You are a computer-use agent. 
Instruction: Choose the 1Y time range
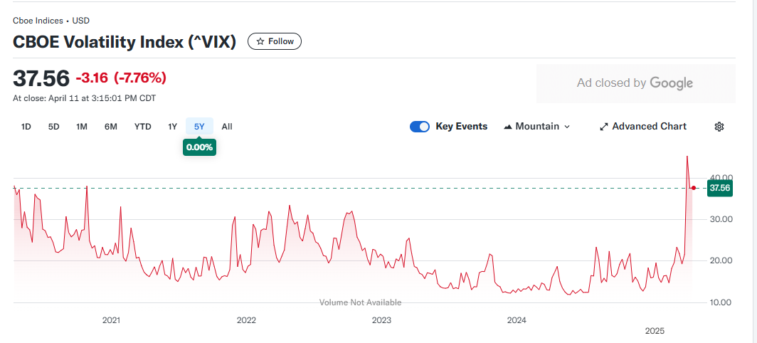172,127
